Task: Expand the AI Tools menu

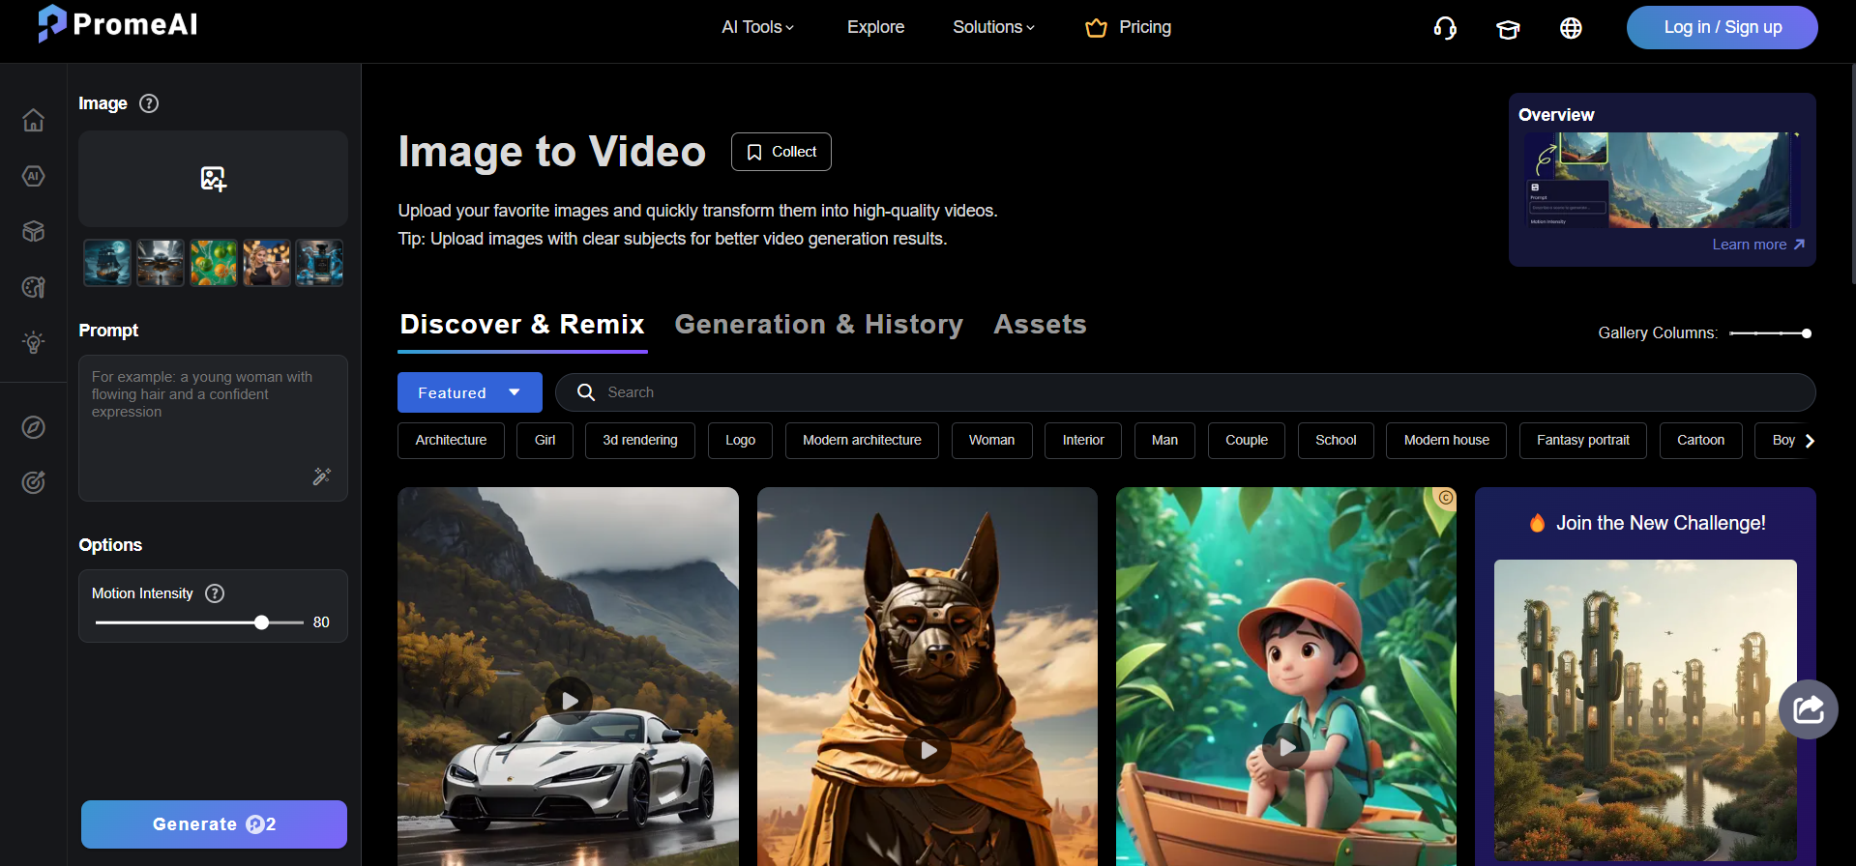Action: (x=757, y=27)
